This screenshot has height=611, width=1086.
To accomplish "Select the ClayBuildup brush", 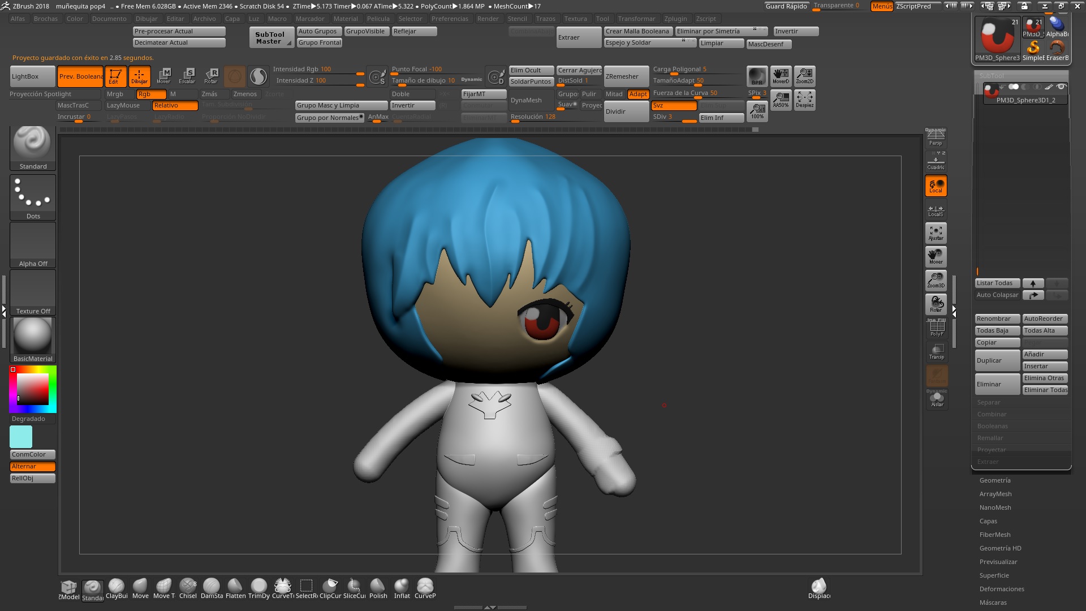I will tap(117, 589).
